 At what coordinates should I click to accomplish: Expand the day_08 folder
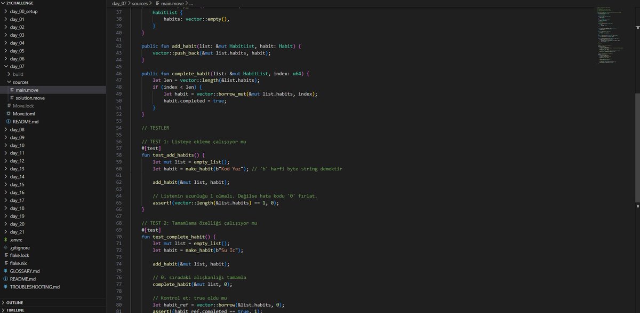pyautogui.click(x=5, y=130)
